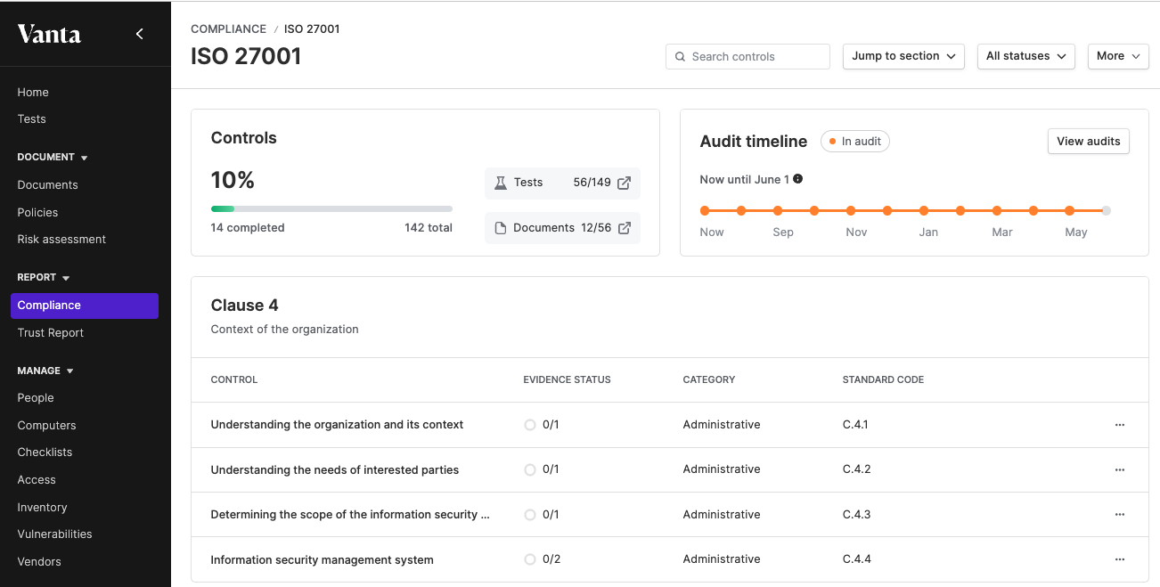Click the Search controls input field

(747, 56)
